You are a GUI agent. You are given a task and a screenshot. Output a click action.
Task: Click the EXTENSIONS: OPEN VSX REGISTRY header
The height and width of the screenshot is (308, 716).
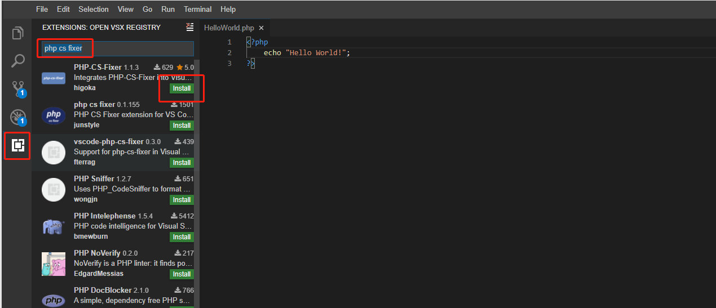click(101, 27)
